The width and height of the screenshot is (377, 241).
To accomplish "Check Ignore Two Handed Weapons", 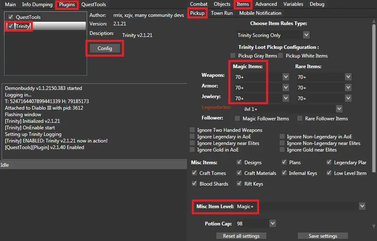I will tap(193, 130).
